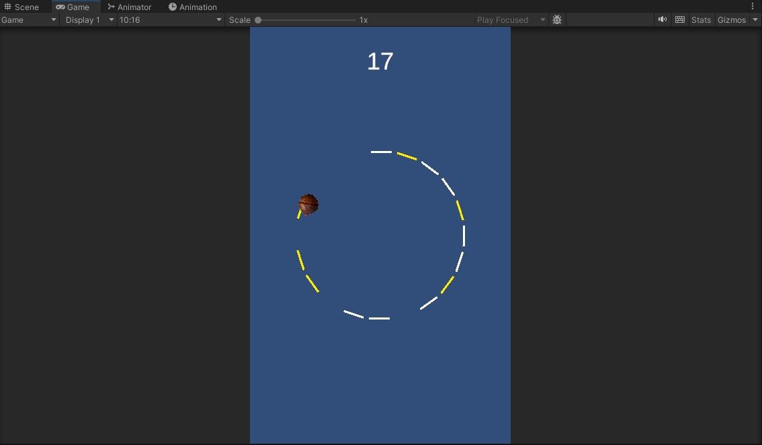Open the panel's three-dot options menu

click(753, 6)
